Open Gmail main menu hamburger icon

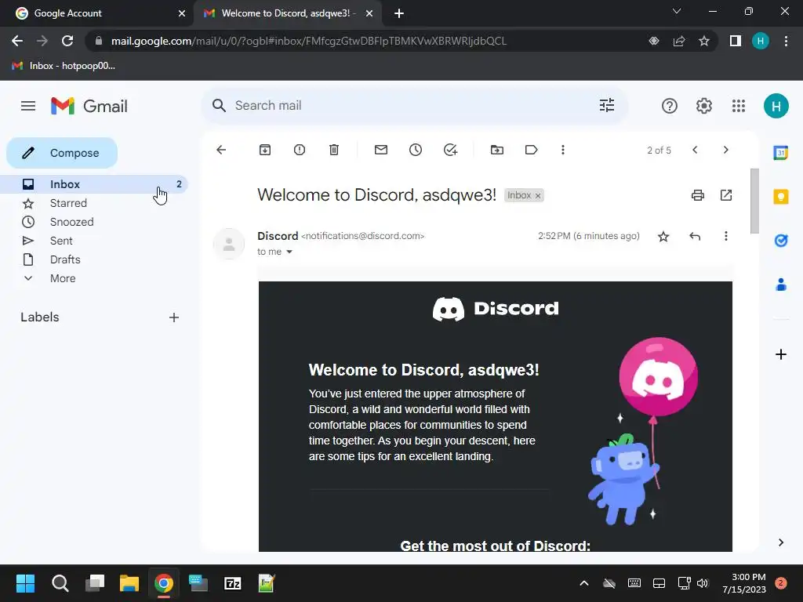click(x=28, y=106)
